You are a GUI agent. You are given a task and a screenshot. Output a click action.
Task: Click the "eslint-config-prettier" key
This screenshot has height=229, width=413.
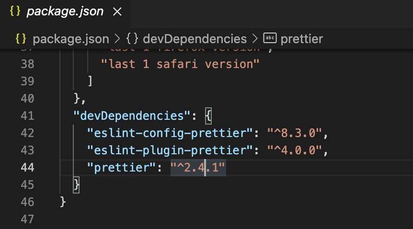point(170,133)
